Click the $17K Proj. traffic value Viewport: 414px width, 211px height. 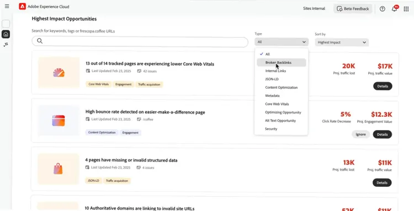click(385, 66)
